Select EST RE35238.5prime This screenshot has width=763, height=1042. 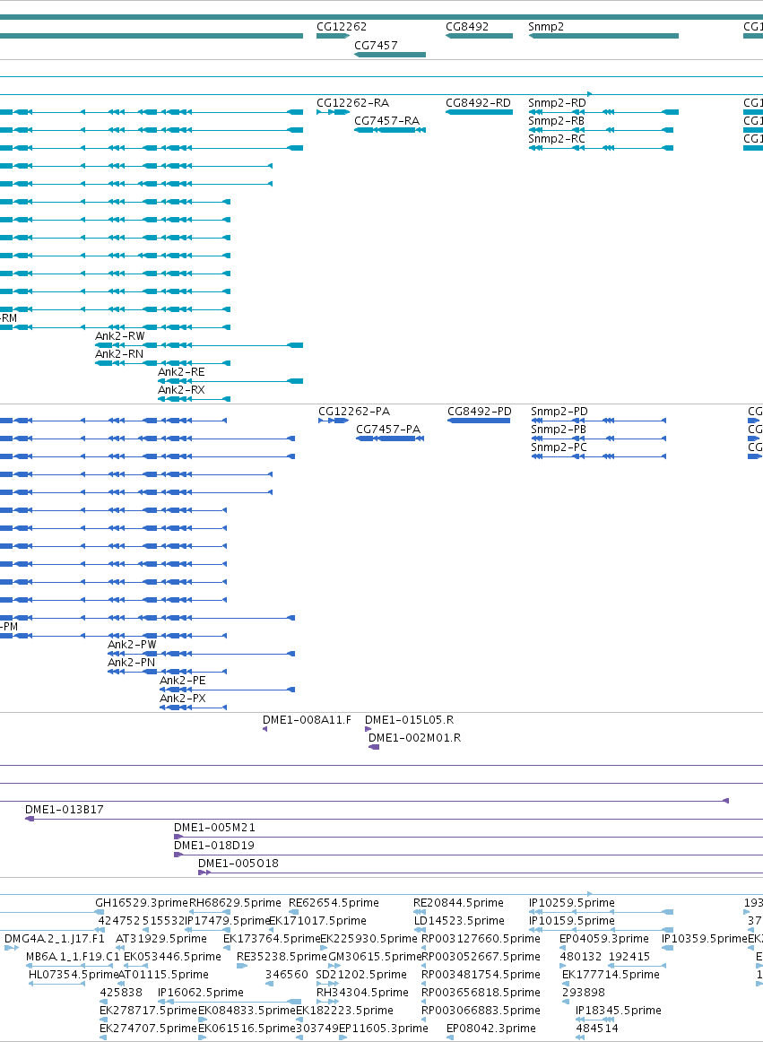click(282, 956)
